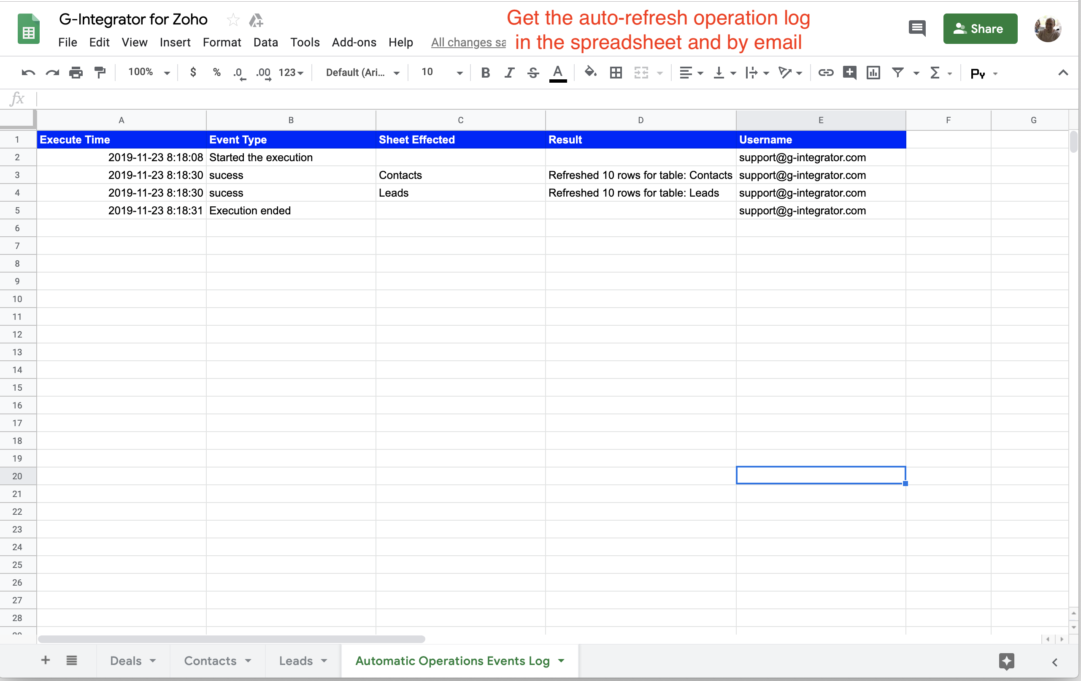Format as currency with dollar icon
This screenshot has height=681, width=1081.
click(x=193, y=72)
